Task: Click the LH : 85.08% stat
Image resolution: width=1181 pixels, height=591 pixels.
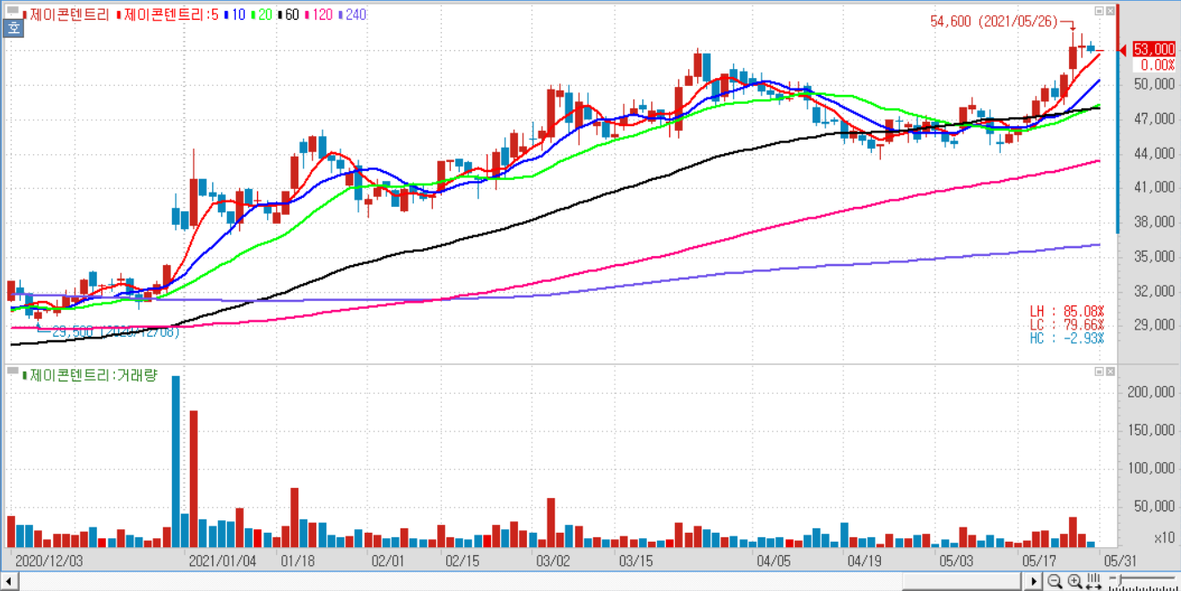Action: (x=1066, y=312)
